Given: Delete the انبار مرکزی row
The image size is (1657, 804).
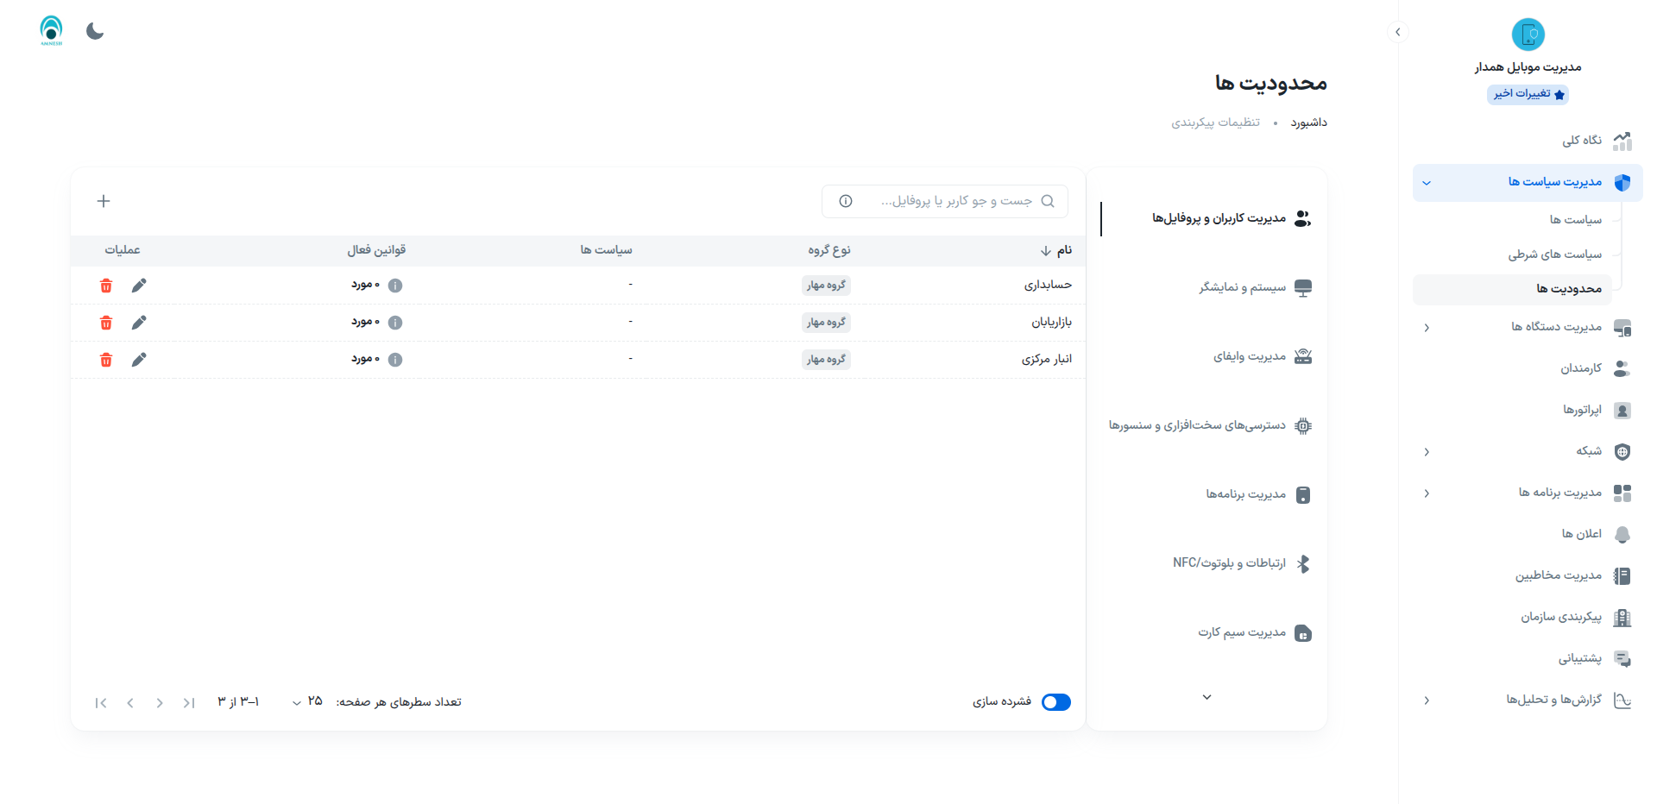Looking at the screenshot, I should coord(106,360).
